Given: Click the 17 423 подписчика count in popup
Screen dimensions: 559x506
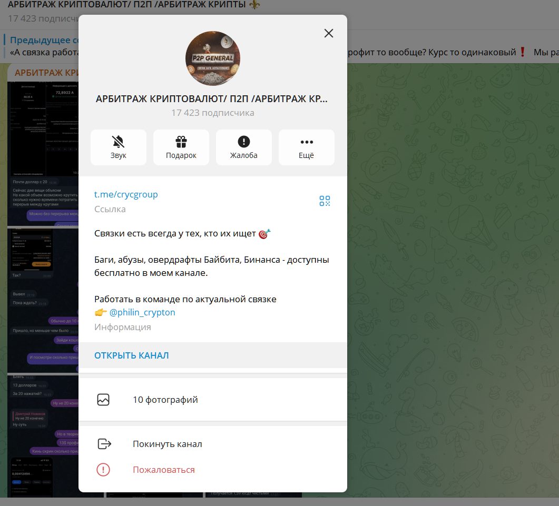Looking at the screenshot, I should 212,113.
